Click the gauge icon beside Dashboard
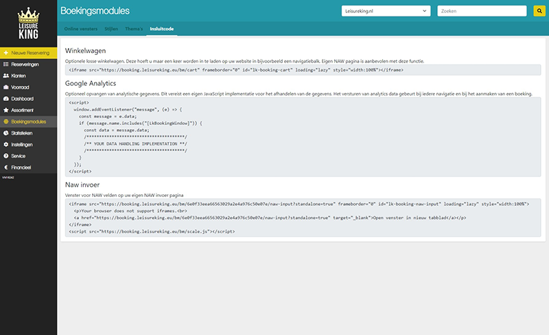The width and height of the screenshot is (549, 335). [6, 99]
